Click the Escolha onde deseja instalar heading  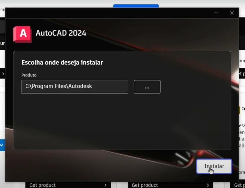pyautogui.click(x=62, y=63)
